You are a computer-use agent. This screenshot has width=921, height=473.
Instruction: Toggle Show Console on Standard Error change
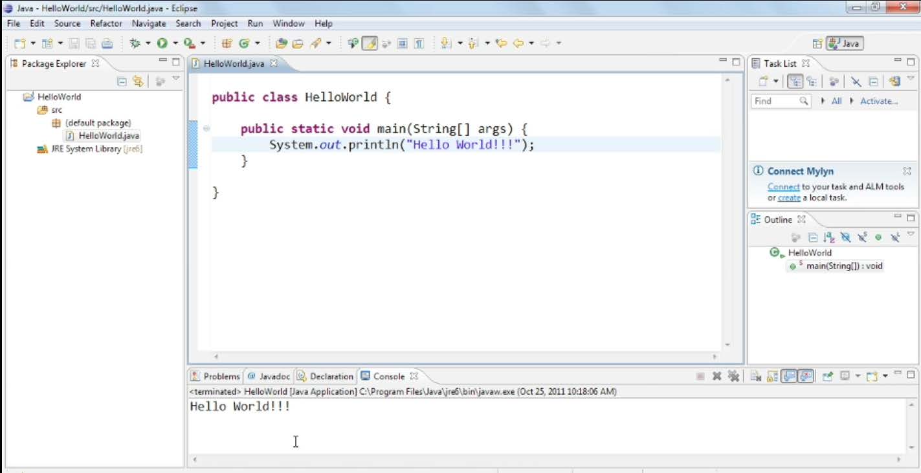pyautogui.click(x=805, y=376)
